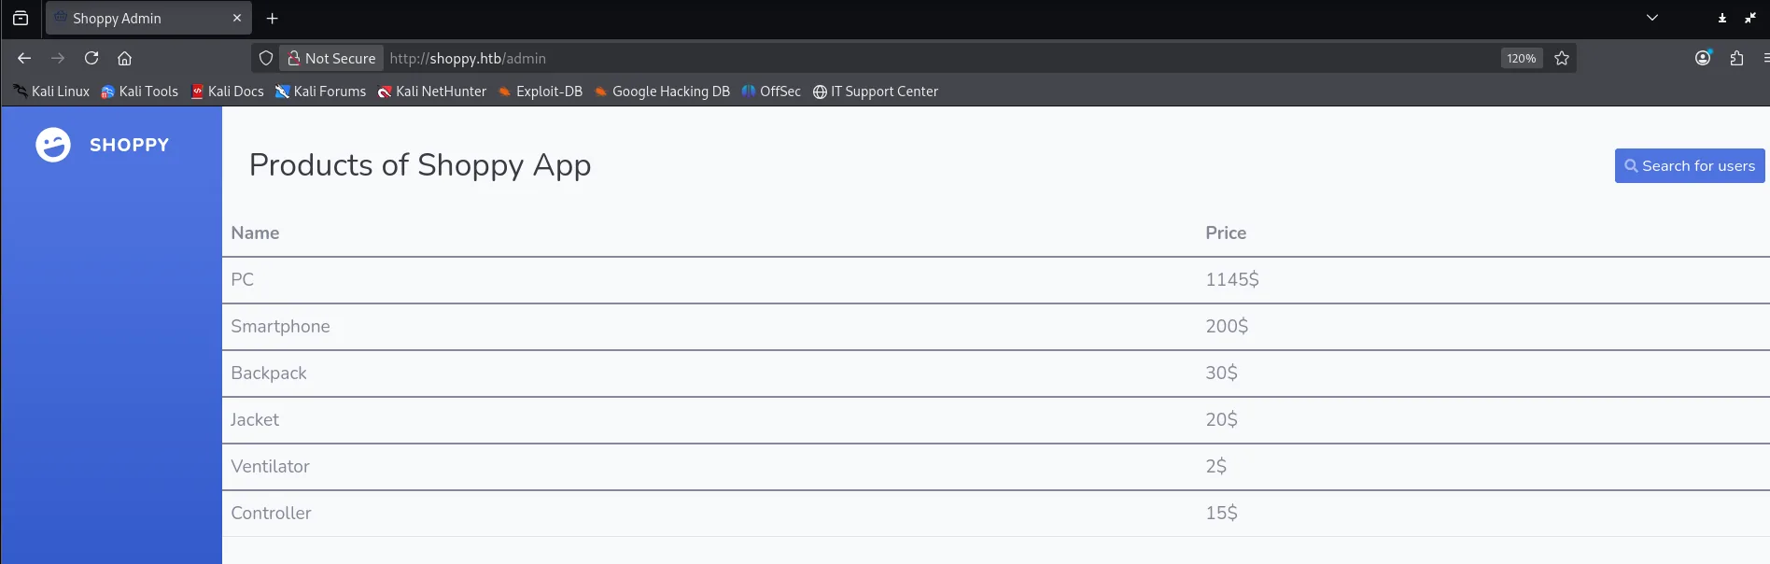Reload the current page
Viewport: 1770px width, 564px height.
coord(91,58)
